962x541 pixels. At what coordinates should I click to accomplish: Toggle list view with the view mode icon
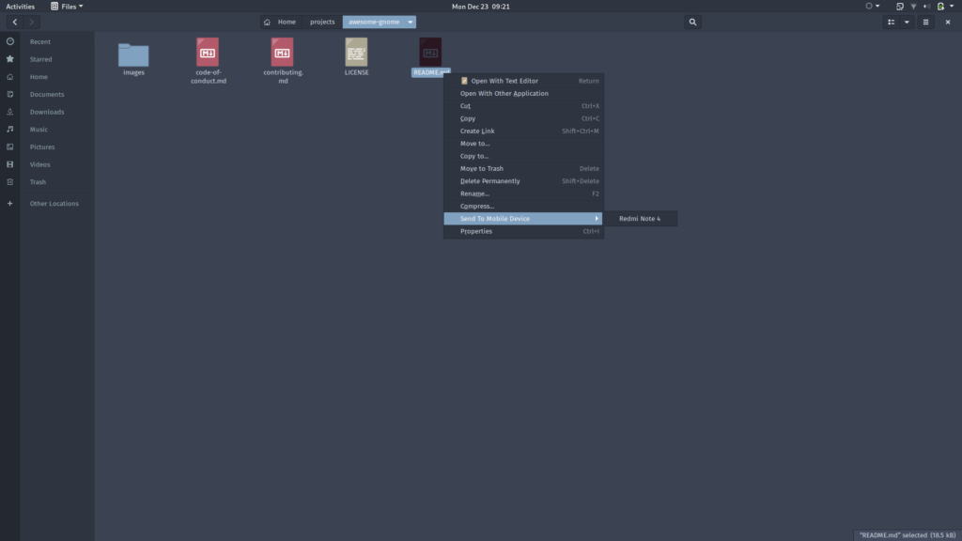891,22
